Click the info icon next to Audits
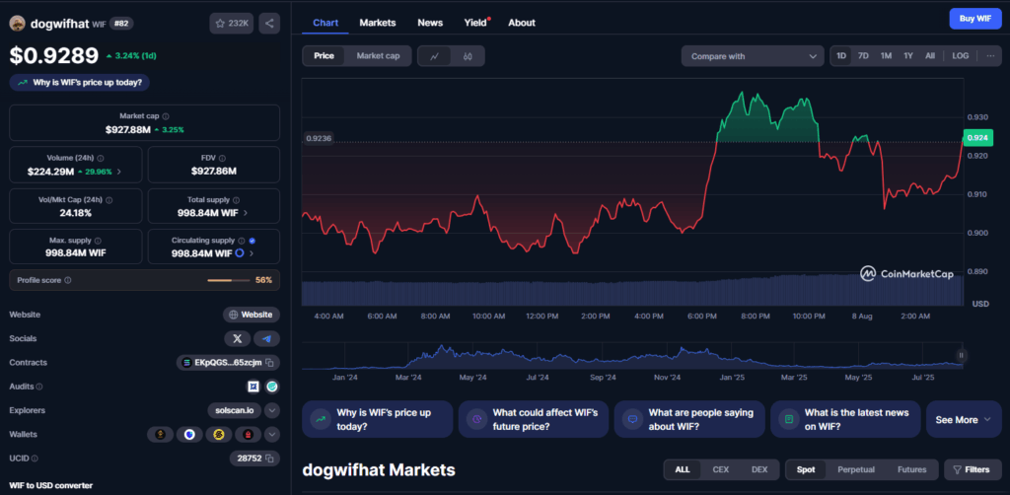 pos(39,387)
